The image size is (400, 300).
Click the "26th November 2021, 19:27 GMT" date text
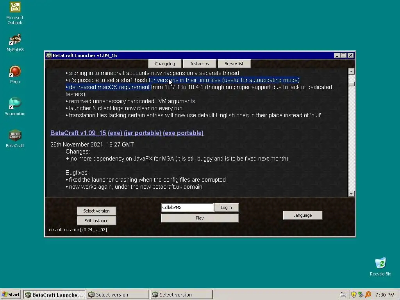[x=92, y=145]
